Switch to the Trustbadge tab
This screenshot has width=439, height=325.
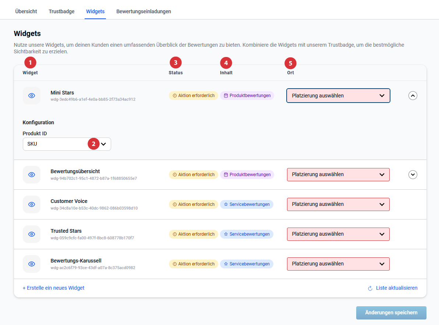(x=61, y=11)
